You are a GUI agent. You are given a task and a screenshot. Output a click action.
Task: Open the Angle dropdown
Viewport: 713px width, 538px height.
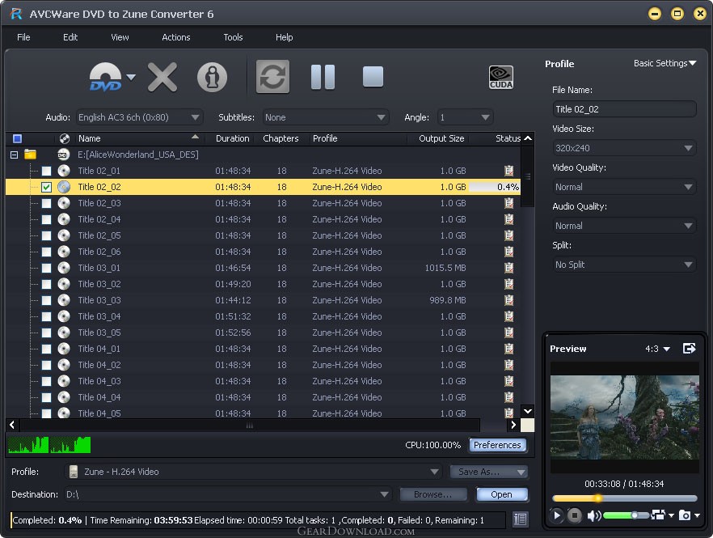(465, 117)
